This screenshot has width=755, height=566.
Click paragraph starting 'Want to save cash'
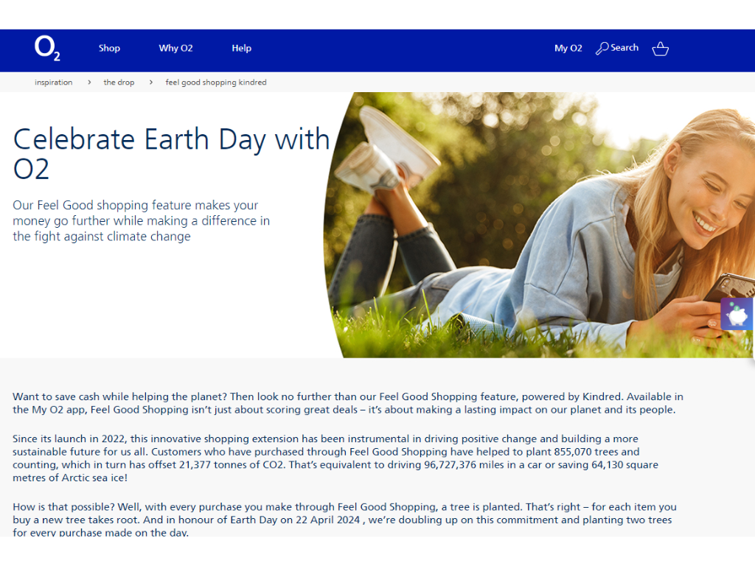[x=348, y=403]
